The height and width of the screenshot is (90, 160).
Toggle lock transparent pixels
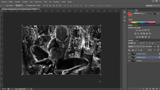pyautogui.click(x=133, y=50)
